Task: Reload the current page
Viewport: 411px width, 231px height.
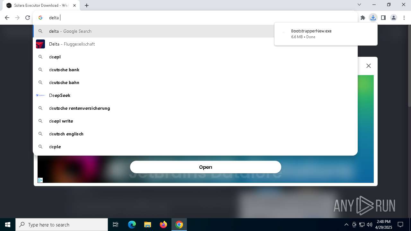Action: 28,18
